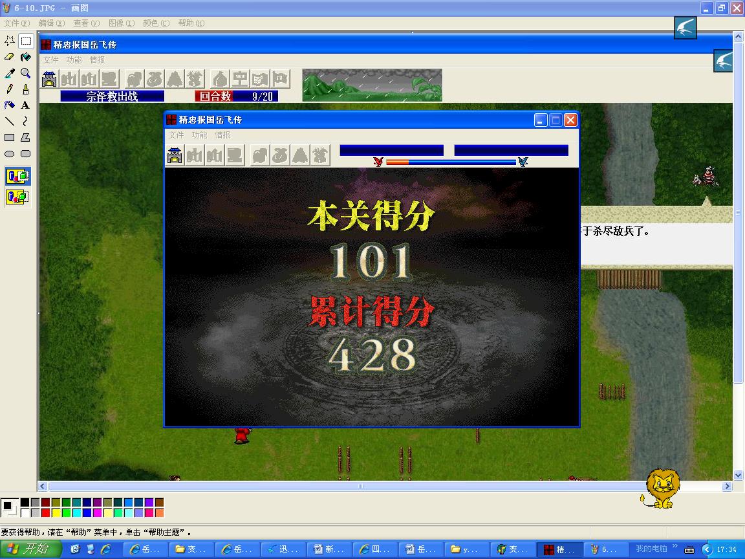Click the status bar help text

click(x=96, y=532)
